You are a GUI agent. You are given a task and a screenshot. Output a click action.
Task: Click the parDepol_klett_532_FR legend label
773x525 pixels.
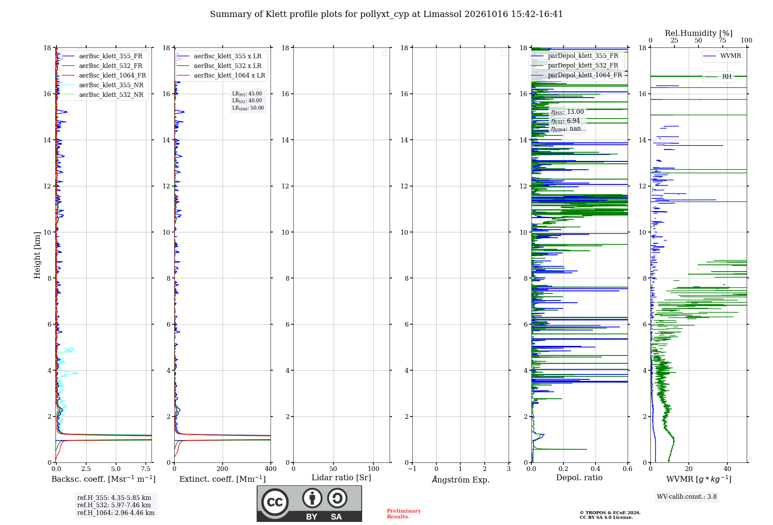pyautogui.click(x=583, y=66)
